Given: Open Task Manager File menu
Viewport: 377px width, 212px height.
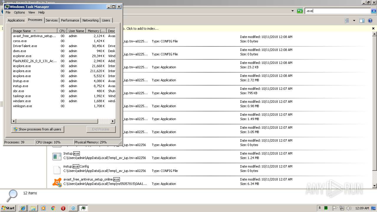Looking at the screenshot, I should tap(8, 12).
